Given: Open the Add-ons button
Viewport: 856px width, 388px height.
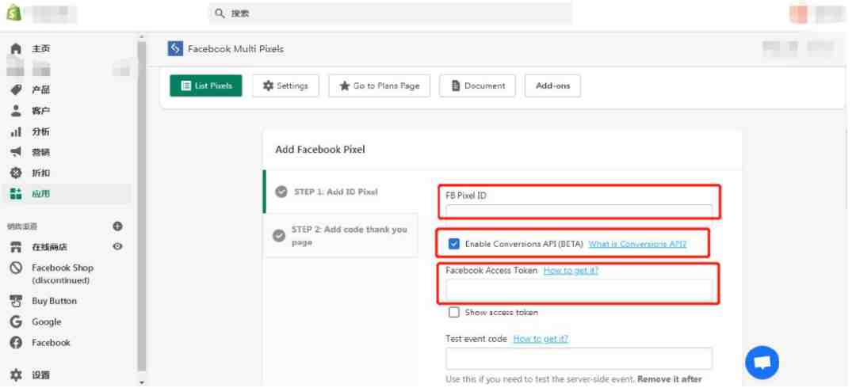Looking at the screenshot, I should pyautogui.click(x=552, y=86).
